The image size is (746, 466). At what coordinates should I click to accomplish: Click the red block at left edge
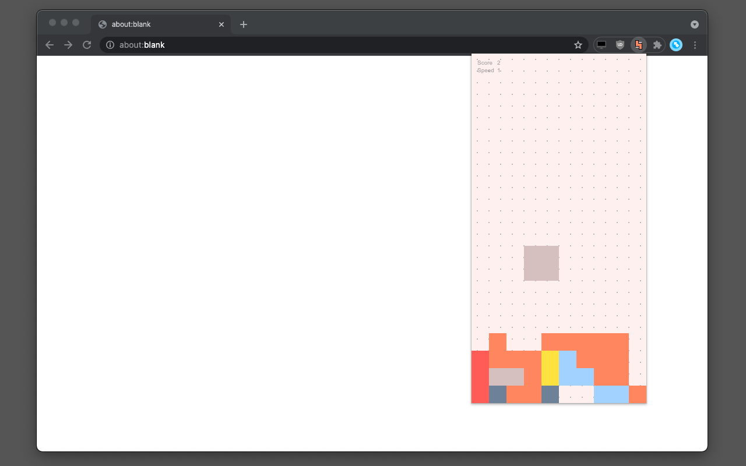click(480, 377)
